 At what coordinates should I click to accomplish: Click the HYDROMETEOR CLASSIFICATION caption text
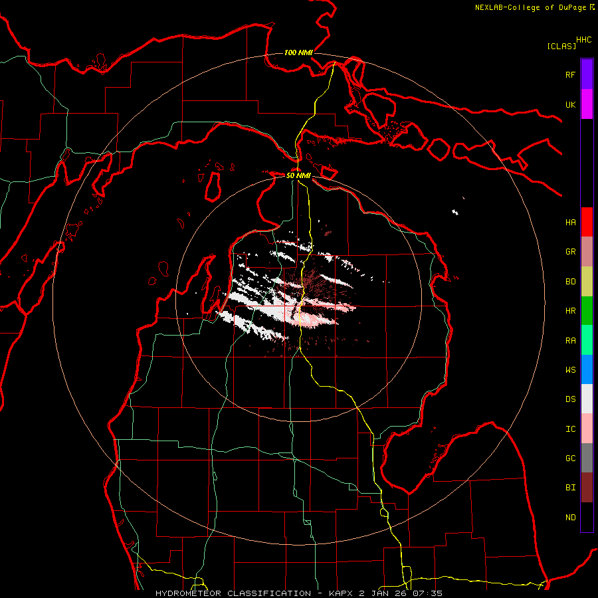pyautogui.click(x=233, y=593)
